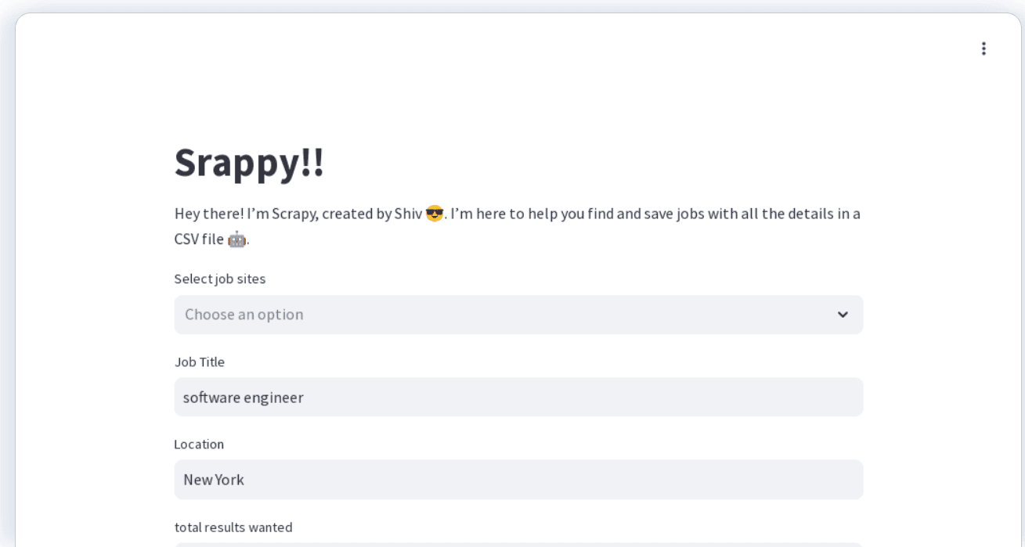Click the word 'engineer' in Job Title

click(273, 398)
